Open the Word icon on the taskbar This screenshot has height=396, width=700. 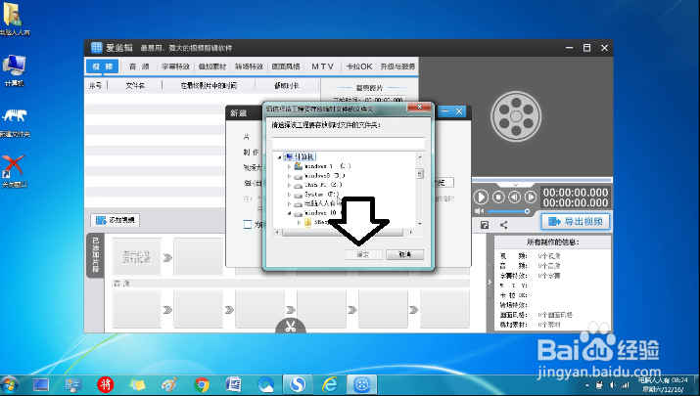(233, 384)
